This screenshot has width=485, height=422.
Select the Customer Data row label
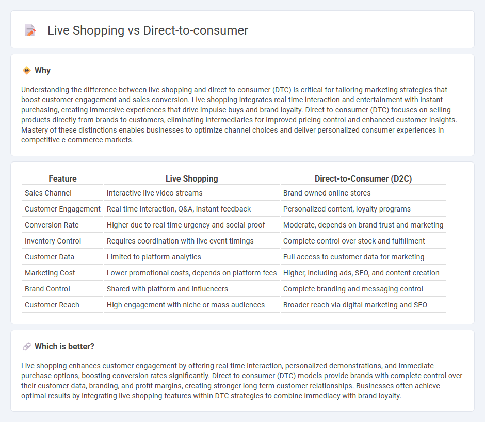coord(49,257)
